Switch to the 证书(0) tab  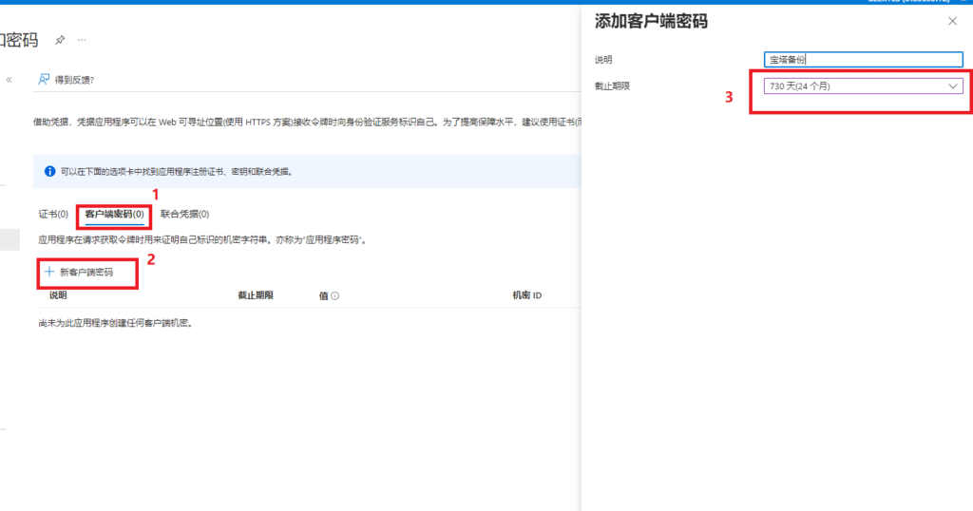(x=53, y=215)
